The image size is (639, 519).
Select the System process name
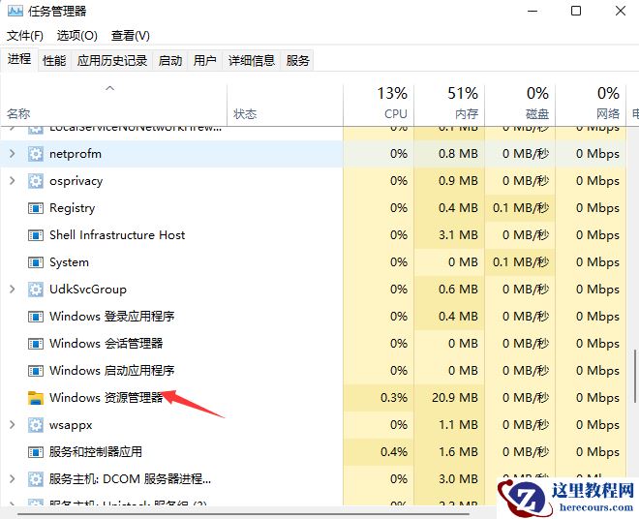point(69,262)
